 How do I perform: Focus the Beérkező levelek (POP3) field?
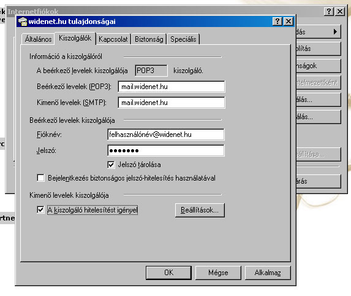(172, 87)
